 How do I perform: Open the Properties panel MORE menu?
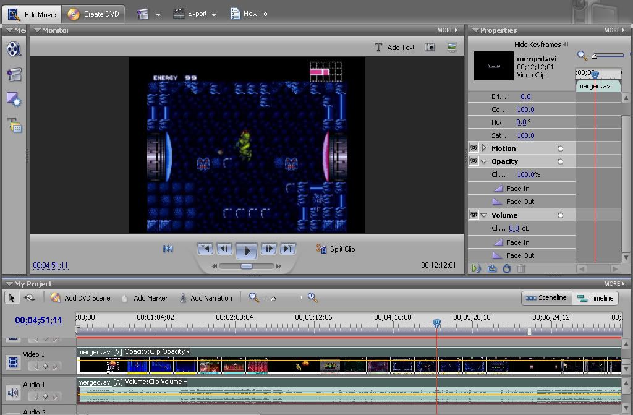tap(614, 30)
